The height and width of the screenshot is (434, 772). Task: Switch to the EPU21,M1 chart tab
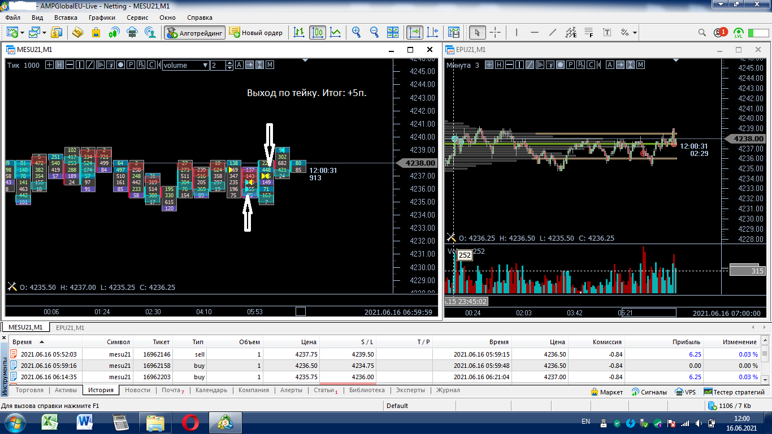(x=70, y=327)
